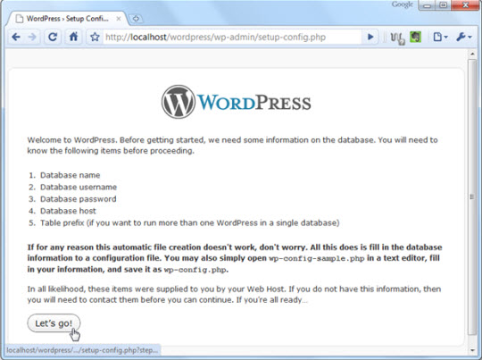Screen dimensions: 482x360
Task: Click the green Evernote elephant extension icon
Action: click(415, 38)
